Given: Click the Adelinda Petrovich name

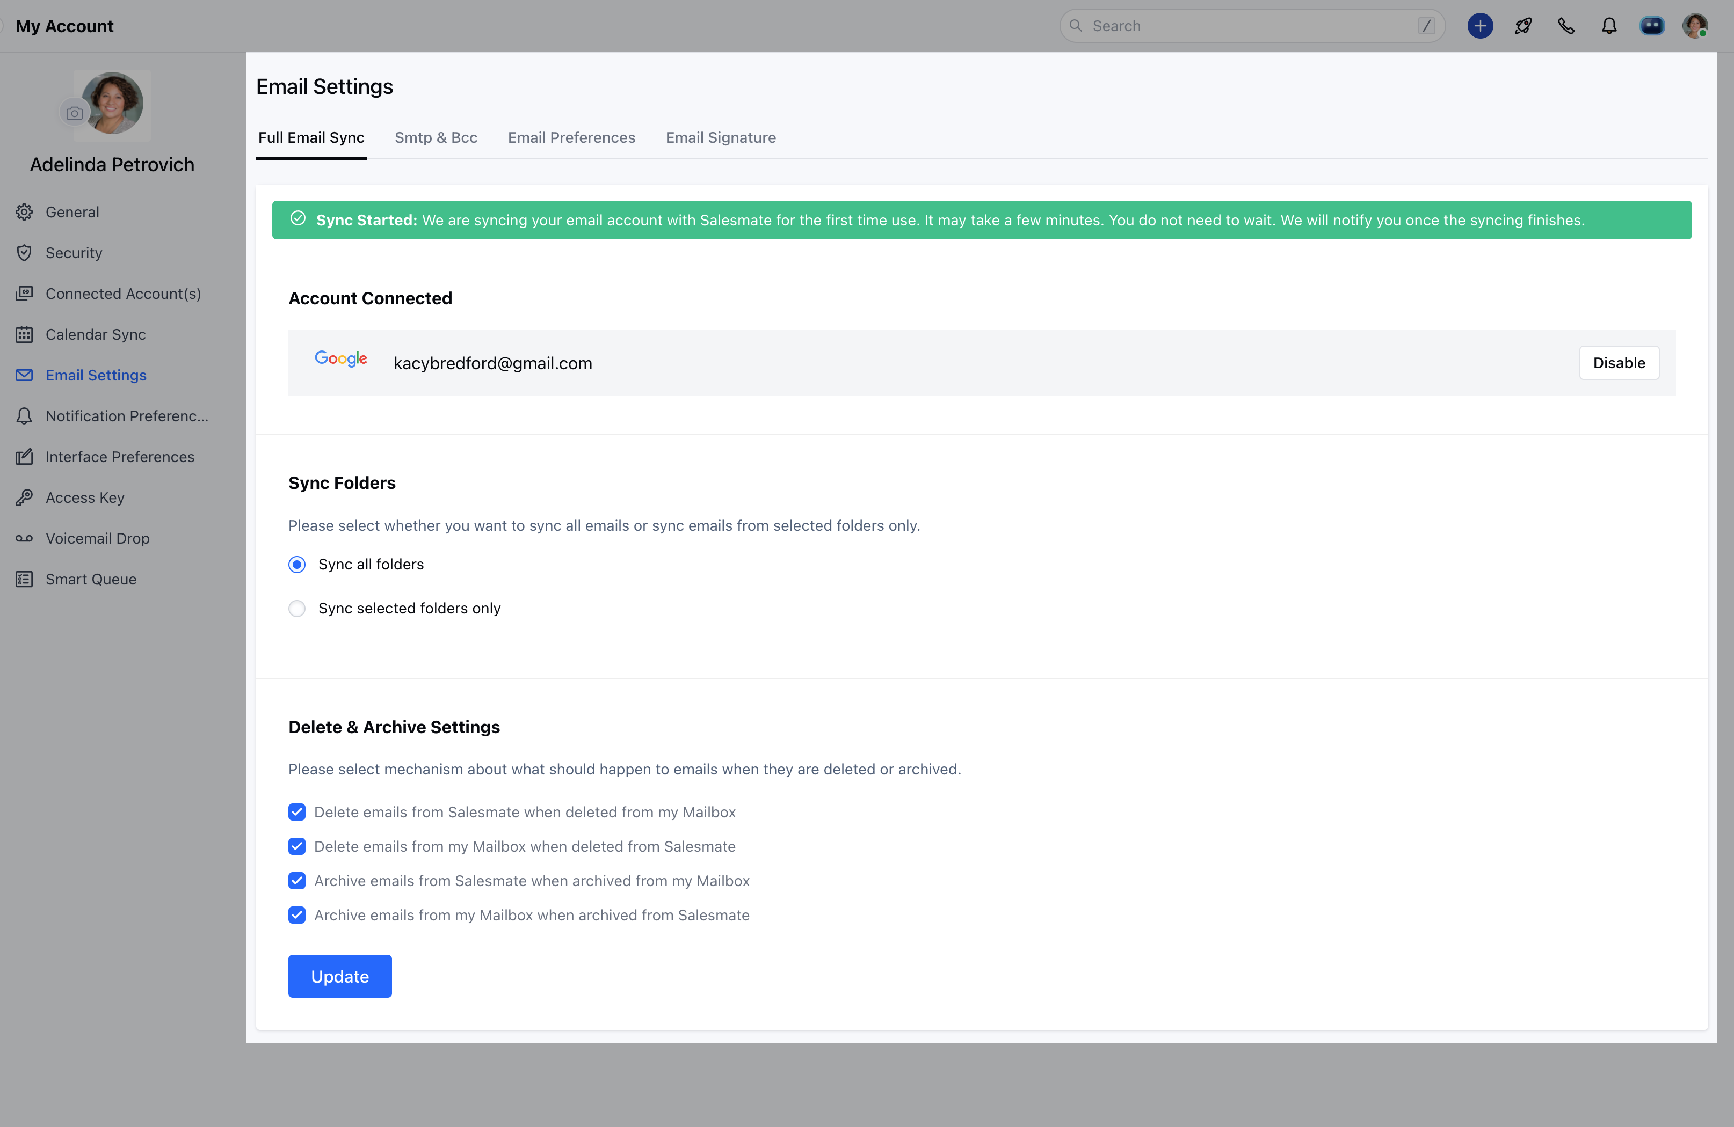Looking at the screenshot, I should (112, 165).
